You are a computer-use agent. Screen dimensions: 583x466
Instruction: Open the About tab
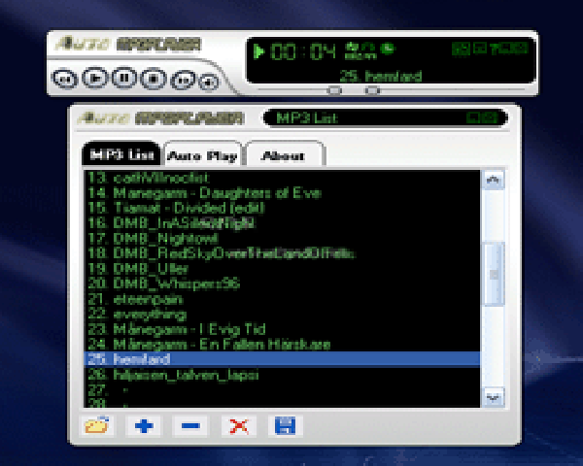[x=284, y=154]
